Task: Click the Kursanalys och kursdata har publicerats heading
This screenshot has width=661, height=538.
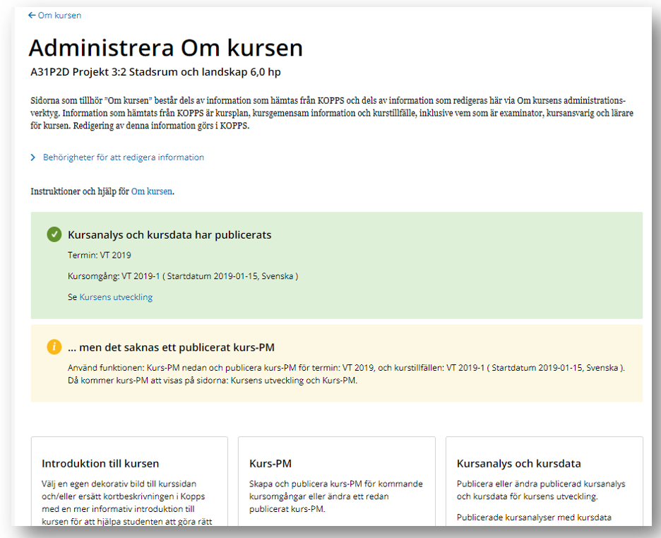Action: (169, 234)
